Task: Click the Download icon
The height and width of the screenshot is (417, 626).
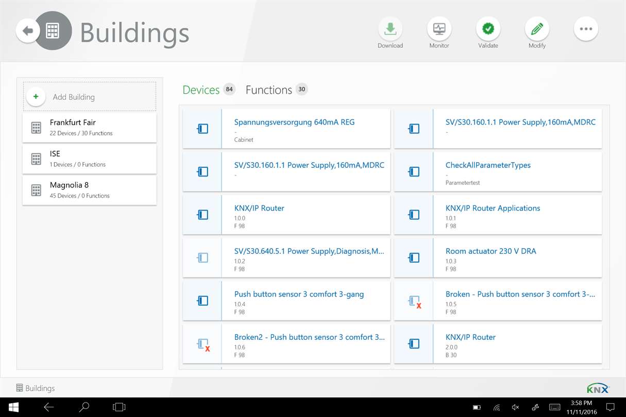Action: click(390, 29)
